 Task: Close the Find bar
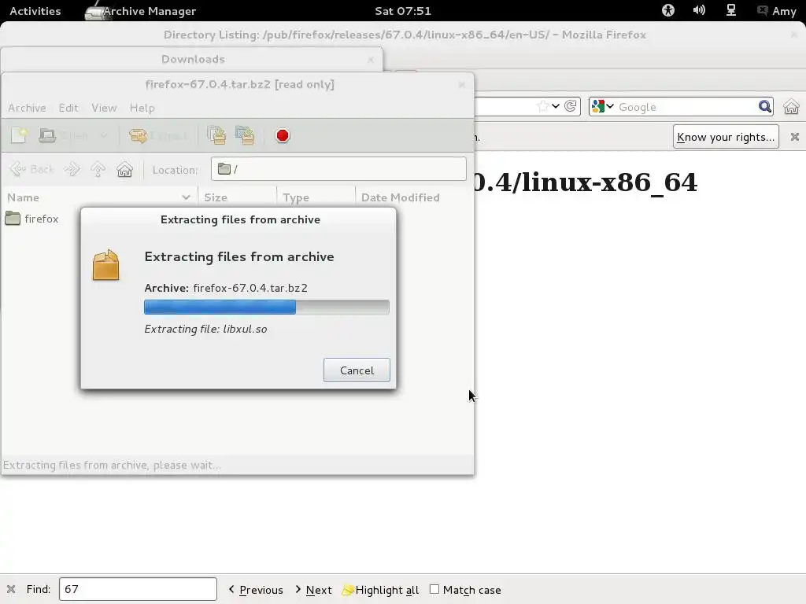point(11,589)
